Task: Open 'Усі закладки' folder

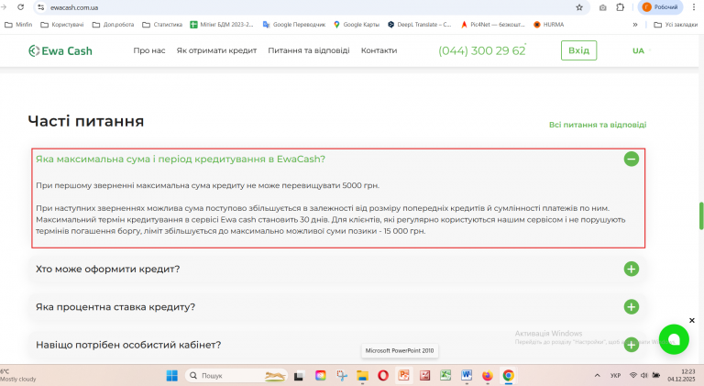Action: coord(676,25)
